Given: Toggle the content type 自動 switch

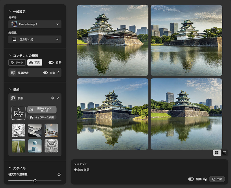Looking at the screenshot, I should (x=51, y=62).
